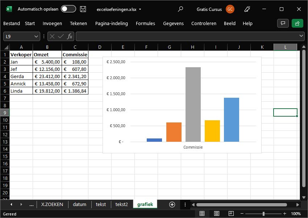Click the zoom slider handle
308x218 pixels.
tap(263, 214)
